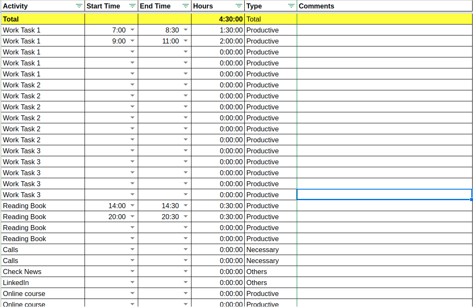Open Start Time dropdown in first Work Task 3 row

tap(132, 150)
